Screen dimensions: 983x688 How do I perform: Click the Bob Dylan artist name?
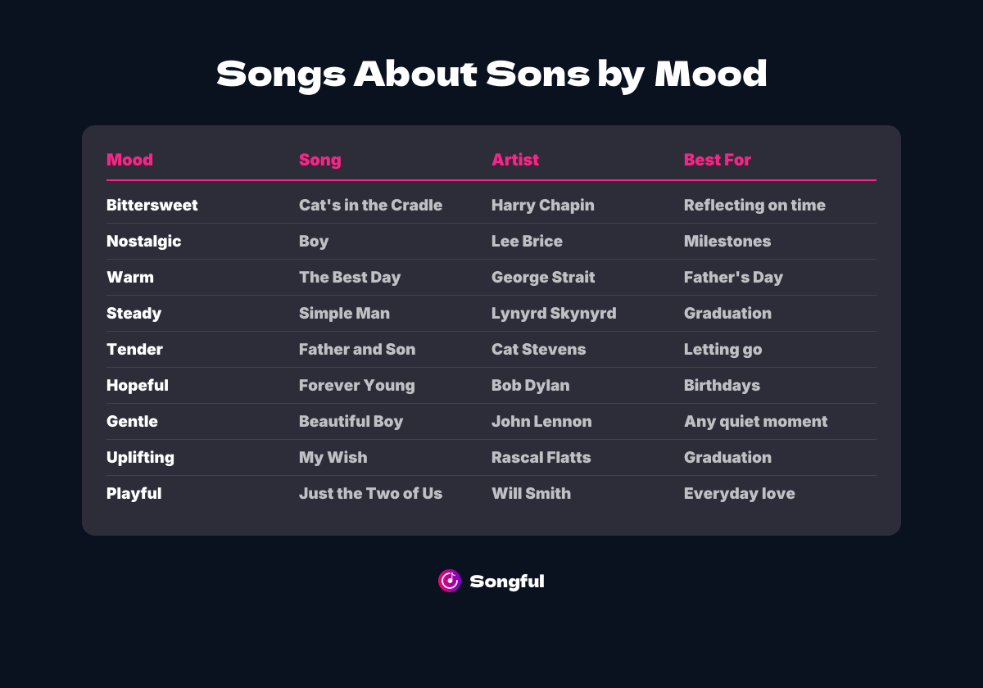pos(530,386)
